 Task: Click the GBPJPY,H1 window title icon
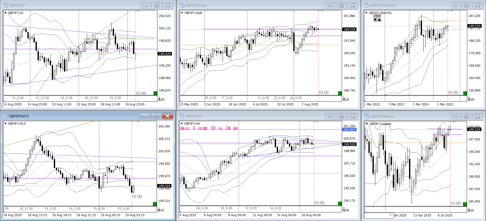(x=5, y=5)
